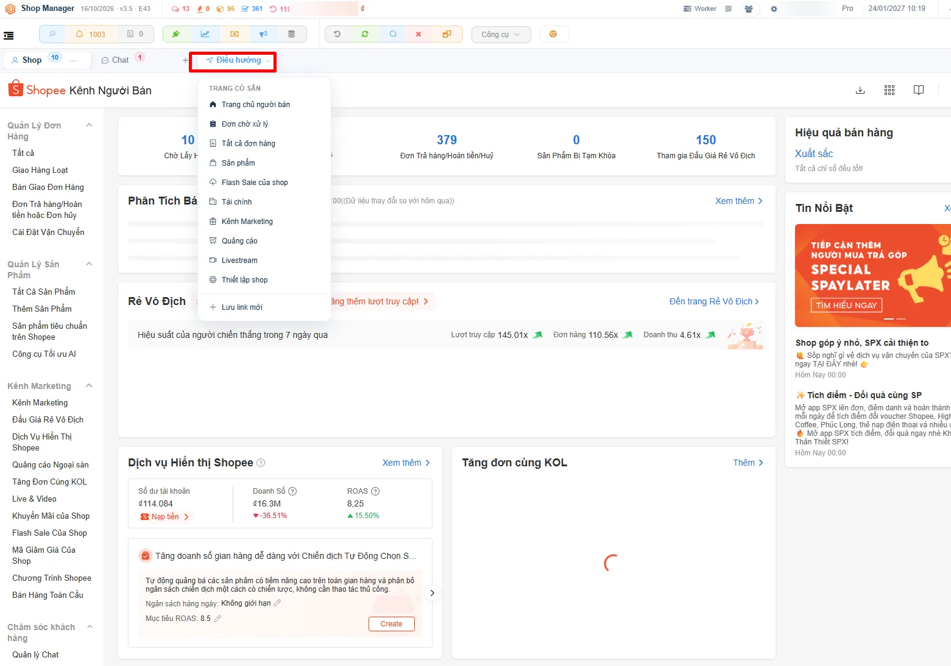Open the apps grid icon in the header
The height and width of the screenshot is (666, 951).
[x=889, y=90]
